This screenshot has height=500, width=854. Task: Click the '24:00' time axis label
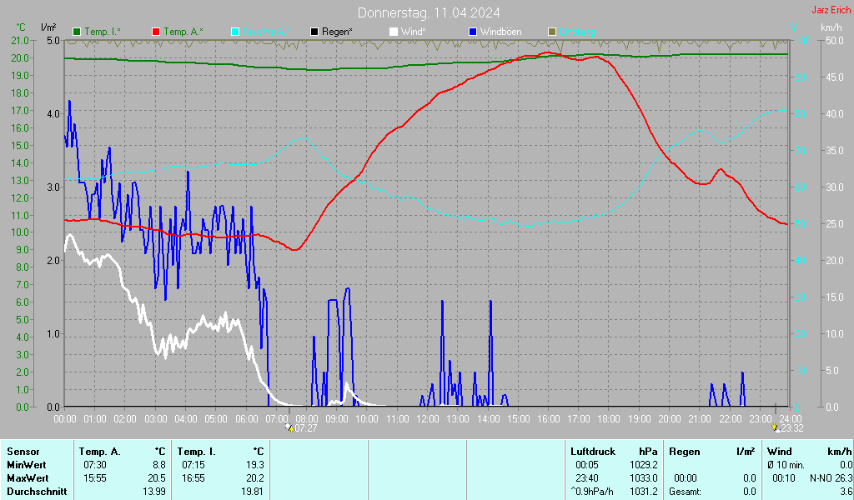coord(791,419)
